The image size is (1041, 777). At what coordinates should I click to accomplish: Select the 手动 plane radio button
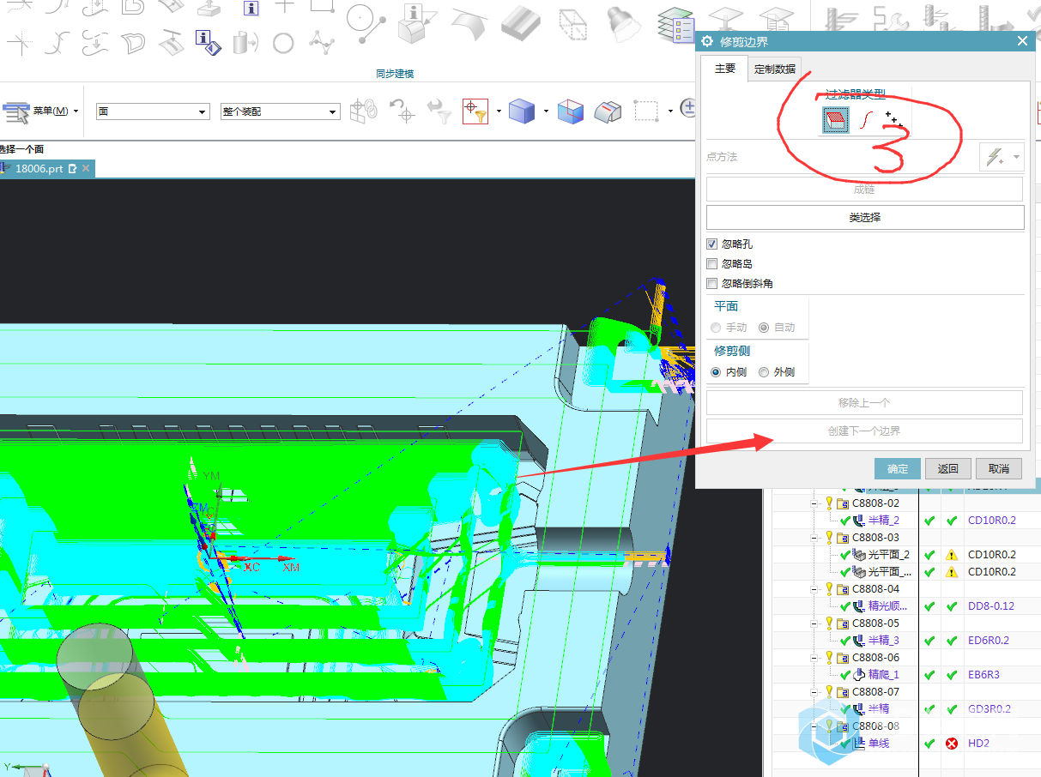716,328
